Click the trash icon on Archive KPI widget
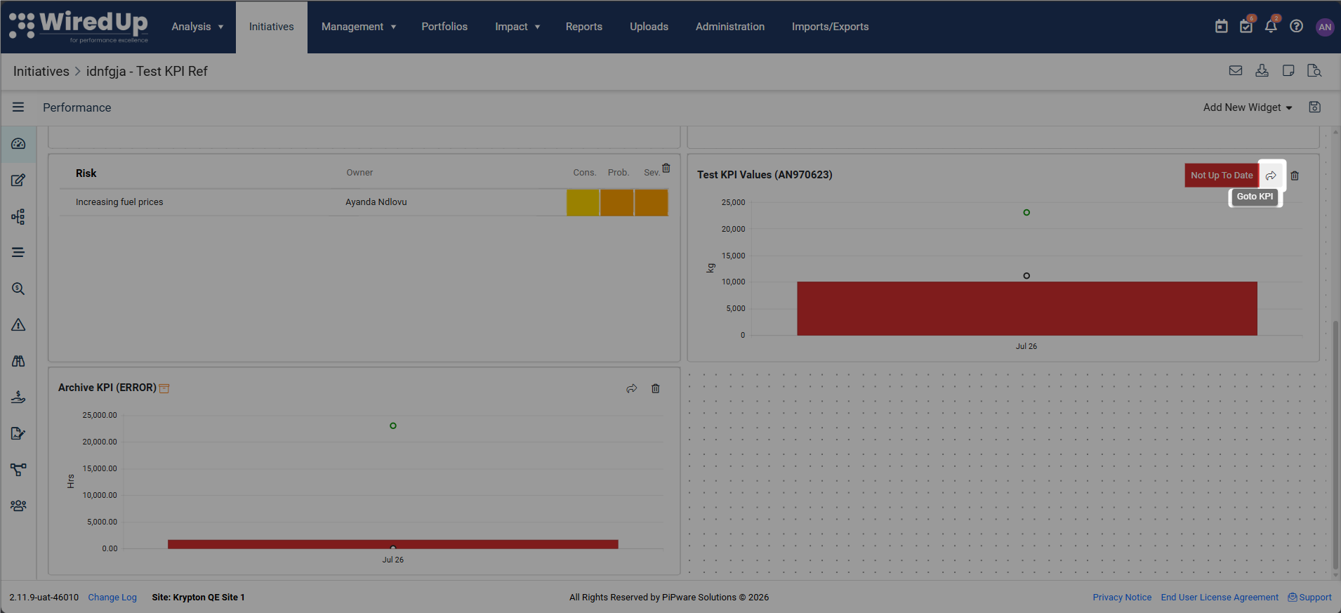Viewport: 1341px width, 613px height. click(656, 388)
